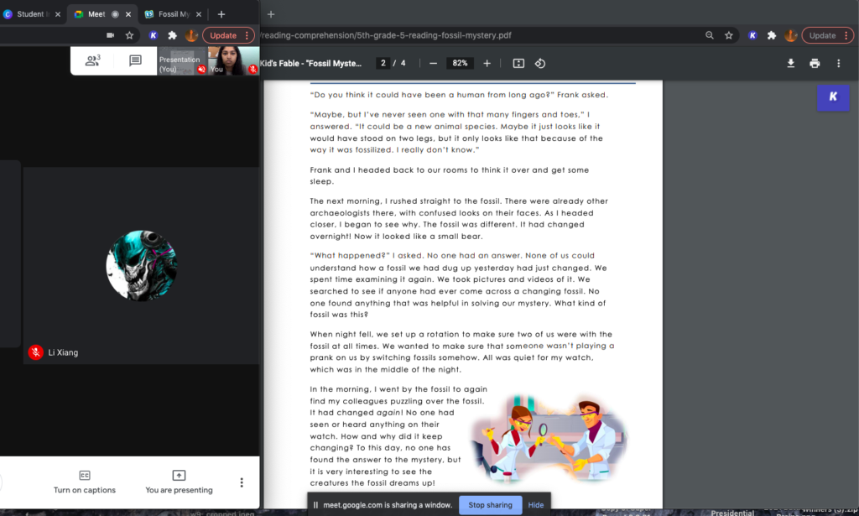
Task: Open the Meet chat panel
Action: 135,60
